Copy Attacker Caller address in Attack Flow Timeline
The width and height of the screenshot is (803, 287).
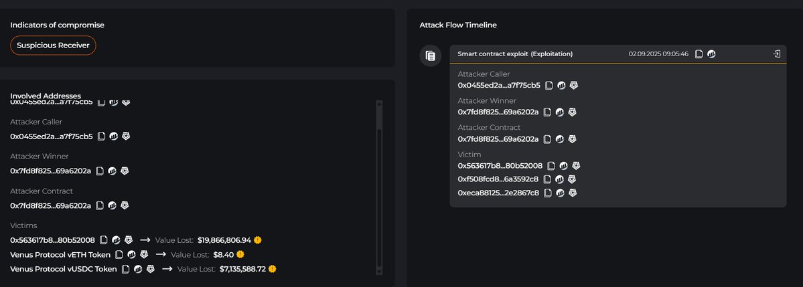coord(549,85)
